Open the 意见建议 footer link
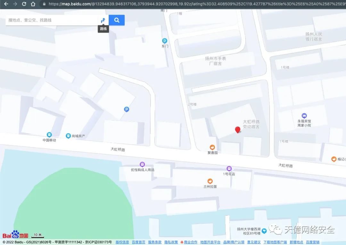 click(x=254, y=242)
